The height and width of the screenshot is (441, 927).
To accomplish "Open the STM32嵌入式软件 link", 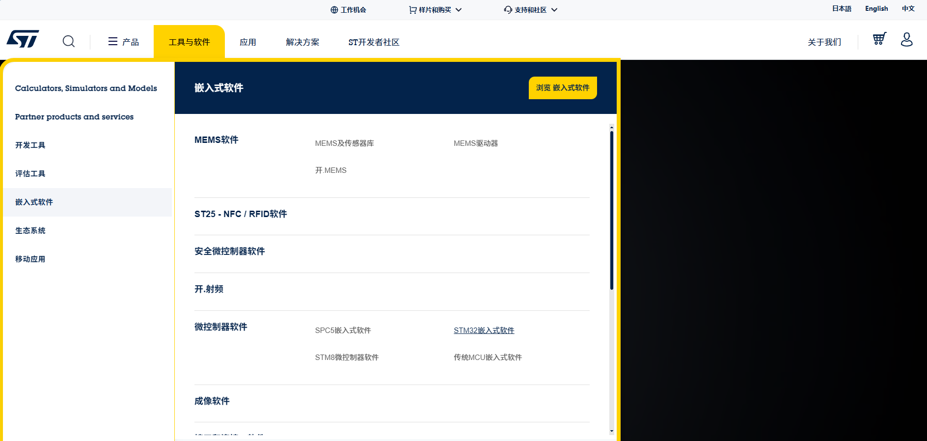I will click(x=484, y=331).
